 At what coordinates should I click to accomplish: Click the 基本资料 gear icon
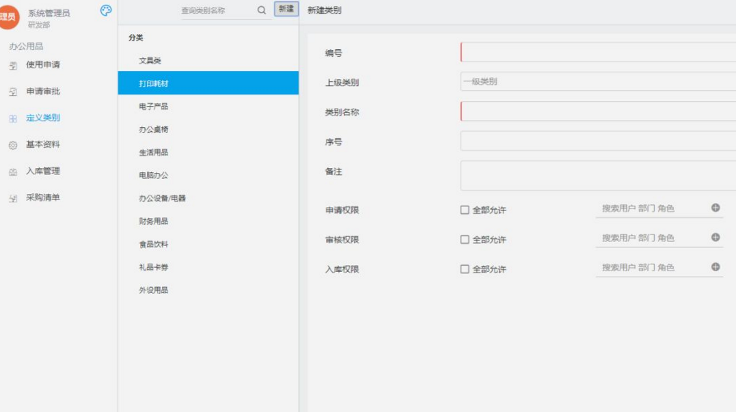(13, 146)
